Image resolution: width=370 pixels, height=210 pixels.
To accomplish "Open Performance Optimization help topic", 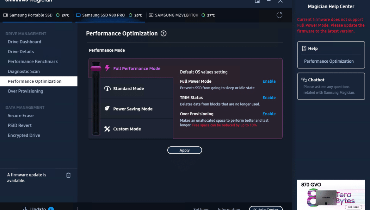I will click(x=329, y=61).
